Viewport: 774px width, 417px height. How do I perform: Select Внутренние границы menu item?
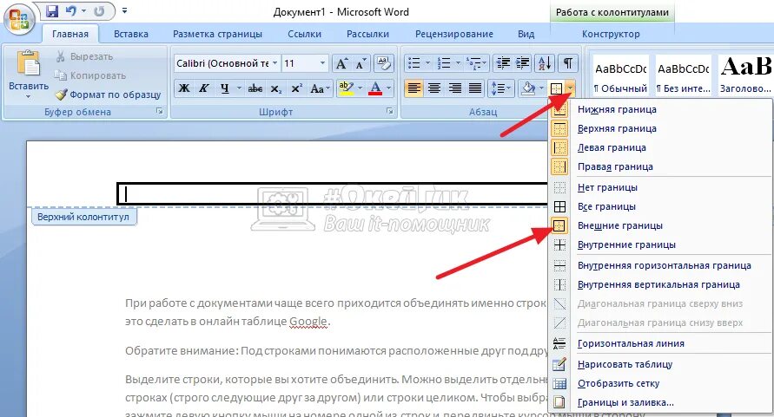pyautogui.click(x=660, y=245)
